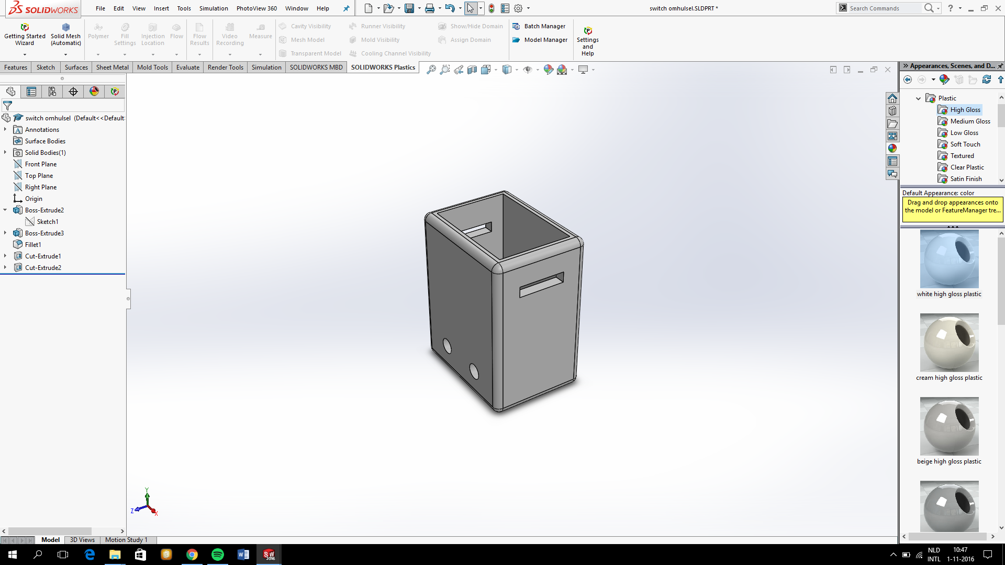Open Design Library task pane icon
The height and width of the screenshot is (565, 1005).
(x=892, y=111)
